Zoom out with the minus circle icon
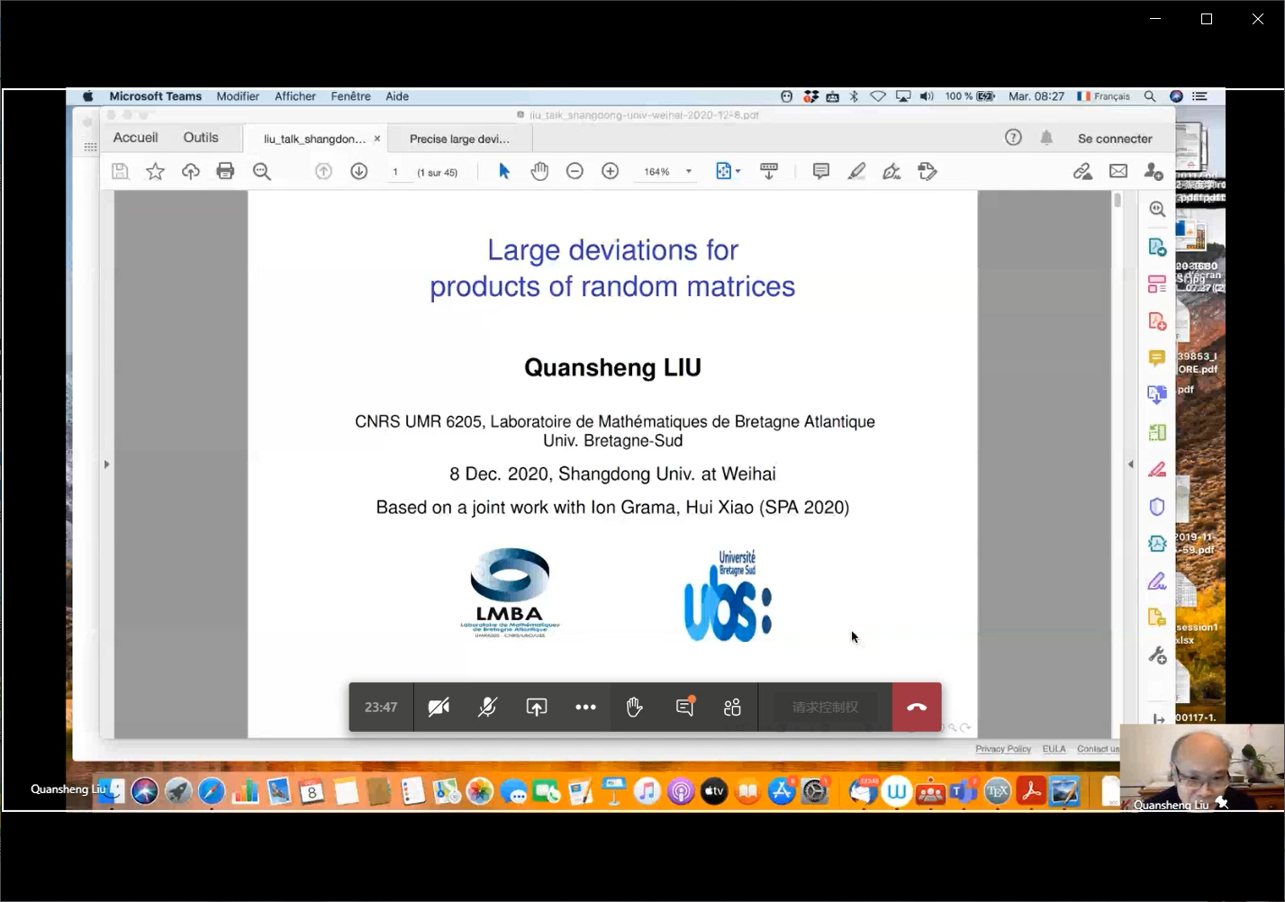1285x902 pixels. (x=575, y=172)
